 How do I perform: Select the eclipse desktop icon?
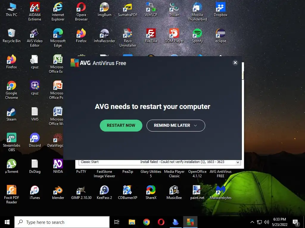click(x=221, y=36)
